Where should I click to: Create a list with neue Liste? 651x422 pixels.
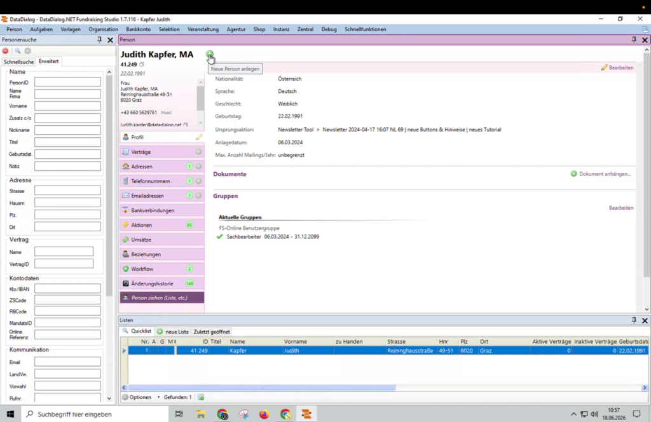pos(173,332)
